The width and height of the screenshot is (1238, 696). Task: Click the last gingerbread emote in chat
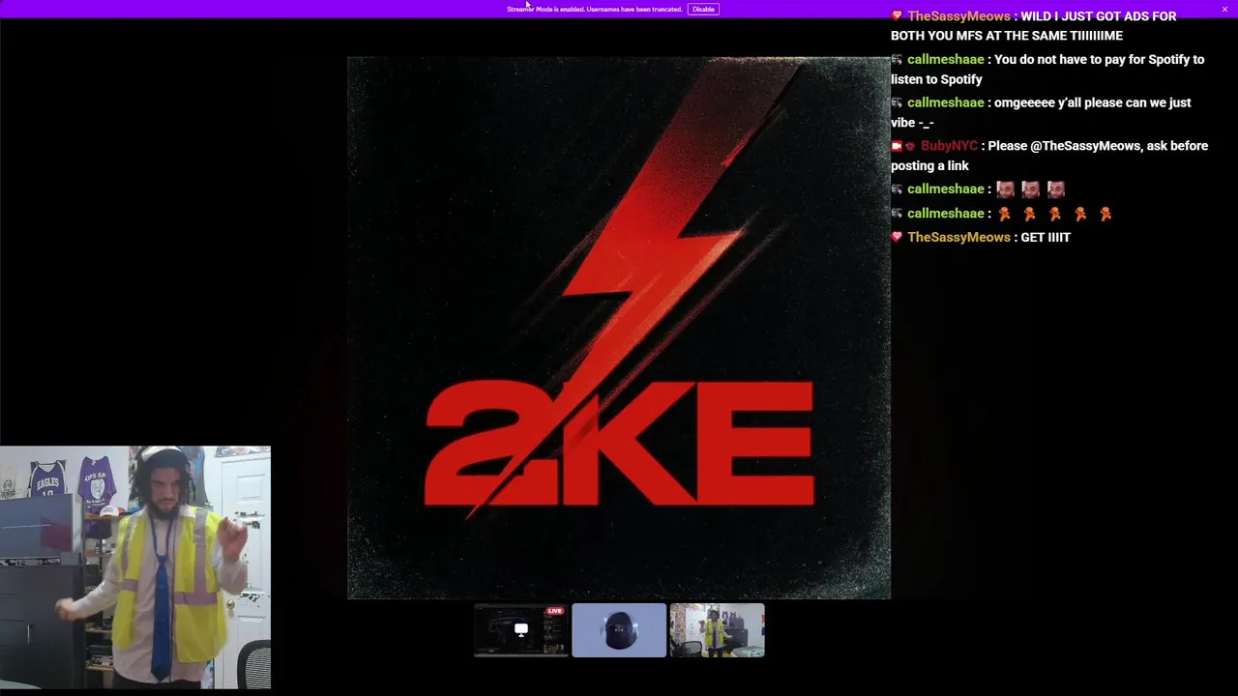(x=1105, y=214)
